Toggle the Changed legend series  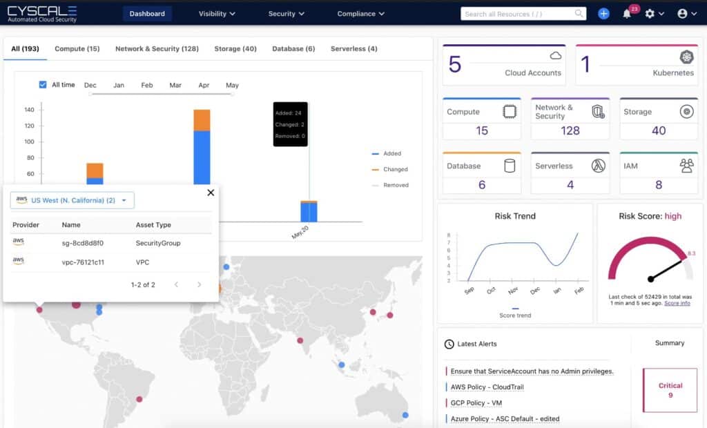389,169
